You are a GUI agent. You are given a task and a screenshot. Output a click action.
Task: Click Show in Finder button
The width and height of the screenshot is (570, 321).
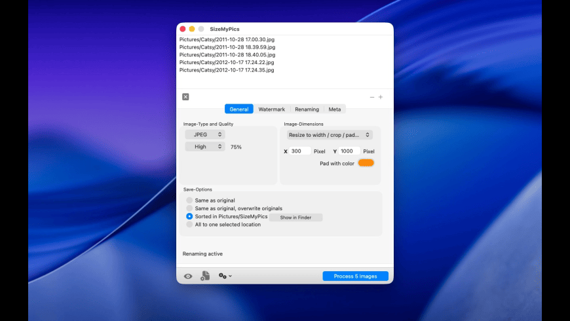295,217
